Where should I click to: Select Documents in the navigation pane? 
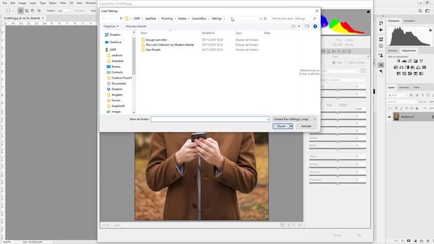(x=117, y=83)
